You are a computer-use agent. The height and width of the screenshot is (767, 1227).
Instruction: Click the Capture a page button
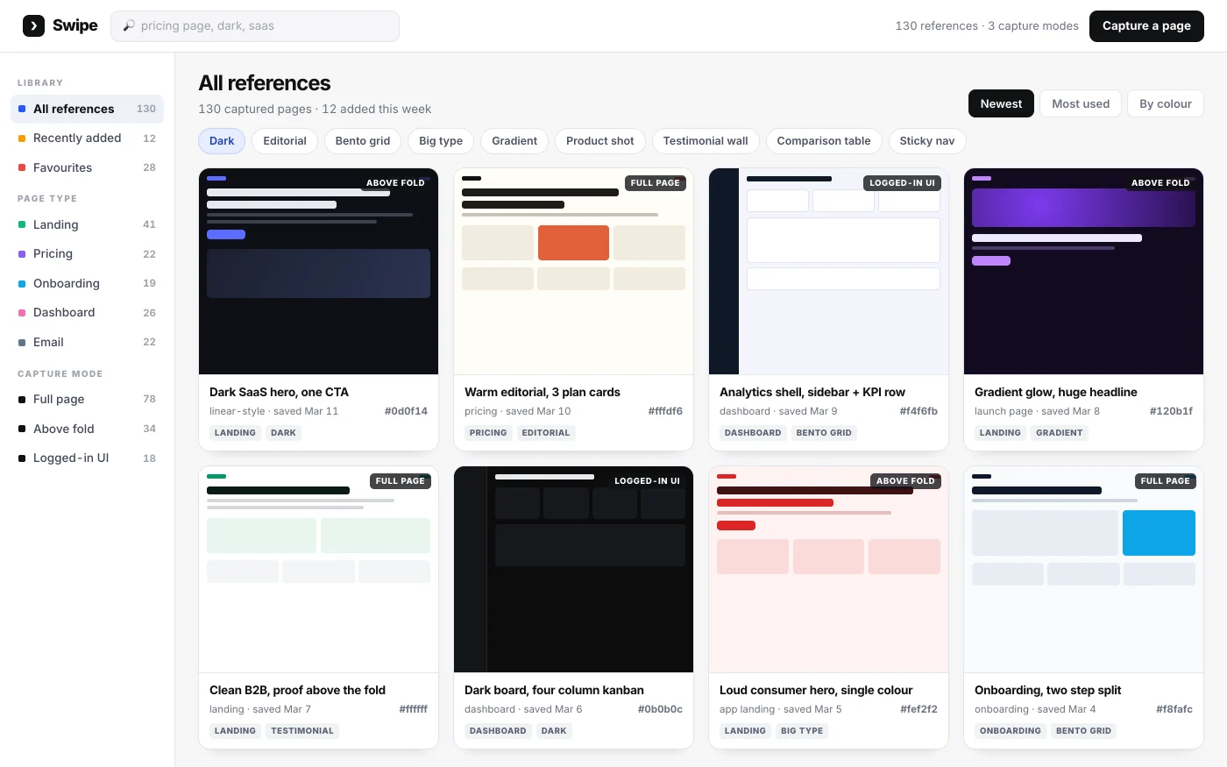(x=1146, y=26)
